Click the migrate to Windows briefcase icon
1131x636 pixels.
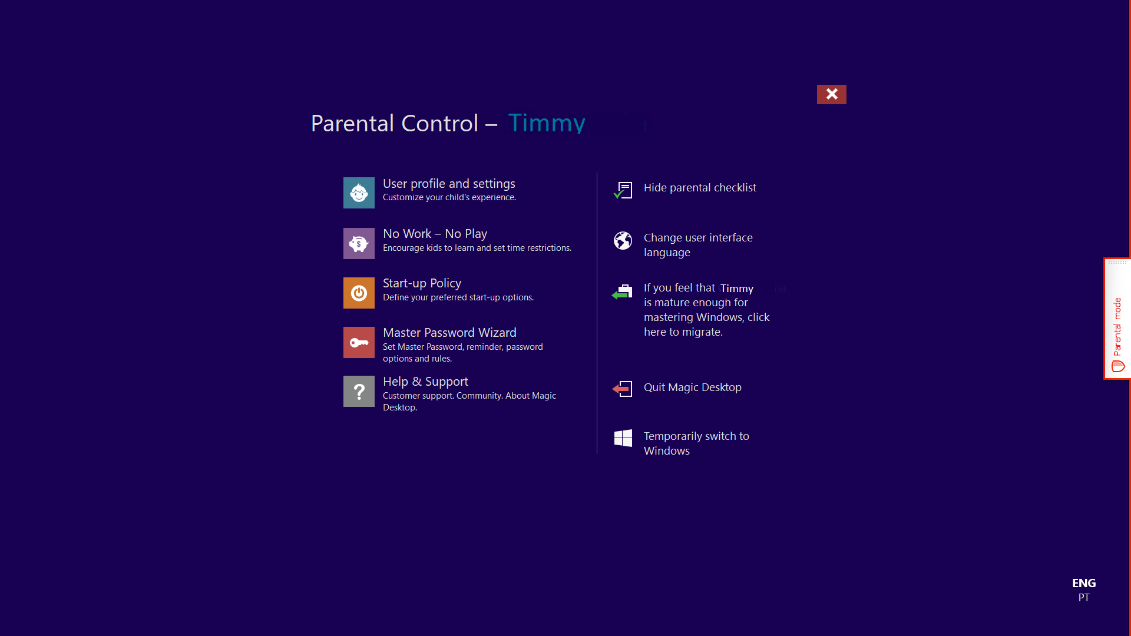[623, 291]
